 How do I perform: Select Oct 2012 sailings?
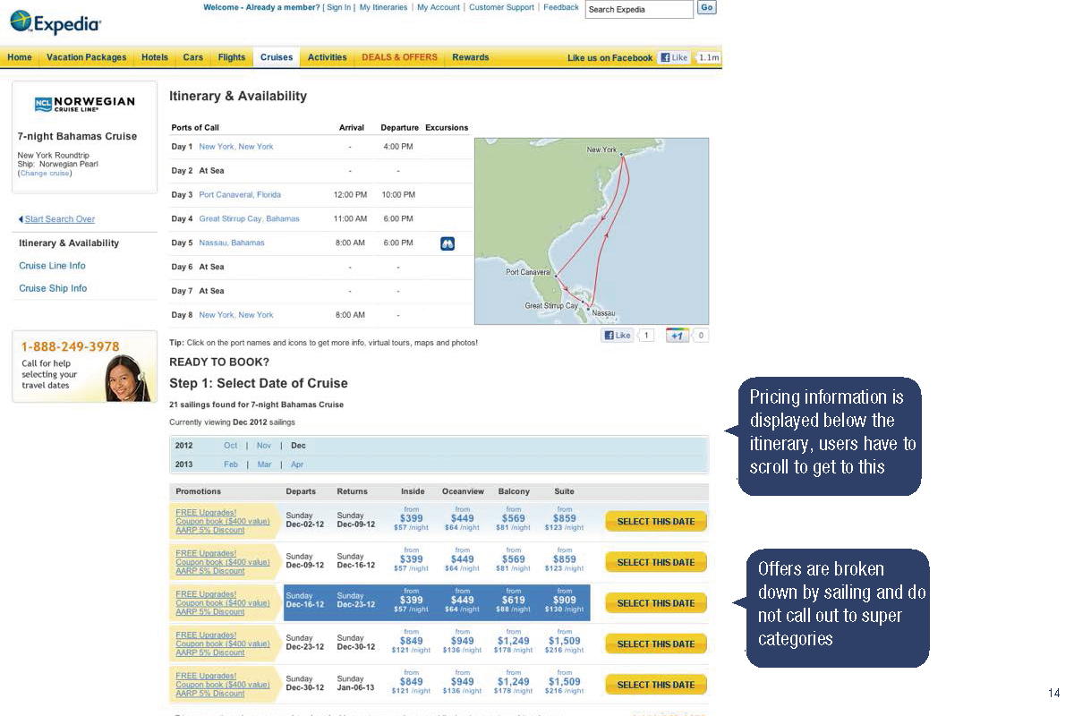click(231, 446)
